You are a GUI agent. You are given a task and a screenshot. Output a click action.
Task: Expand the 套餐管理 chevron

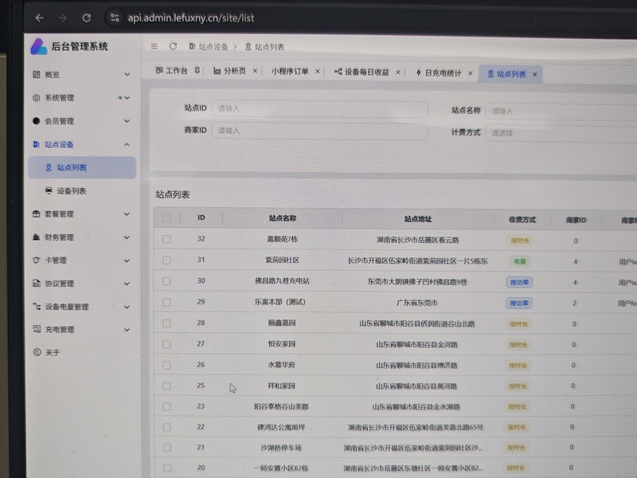click(x=127, y=214)
